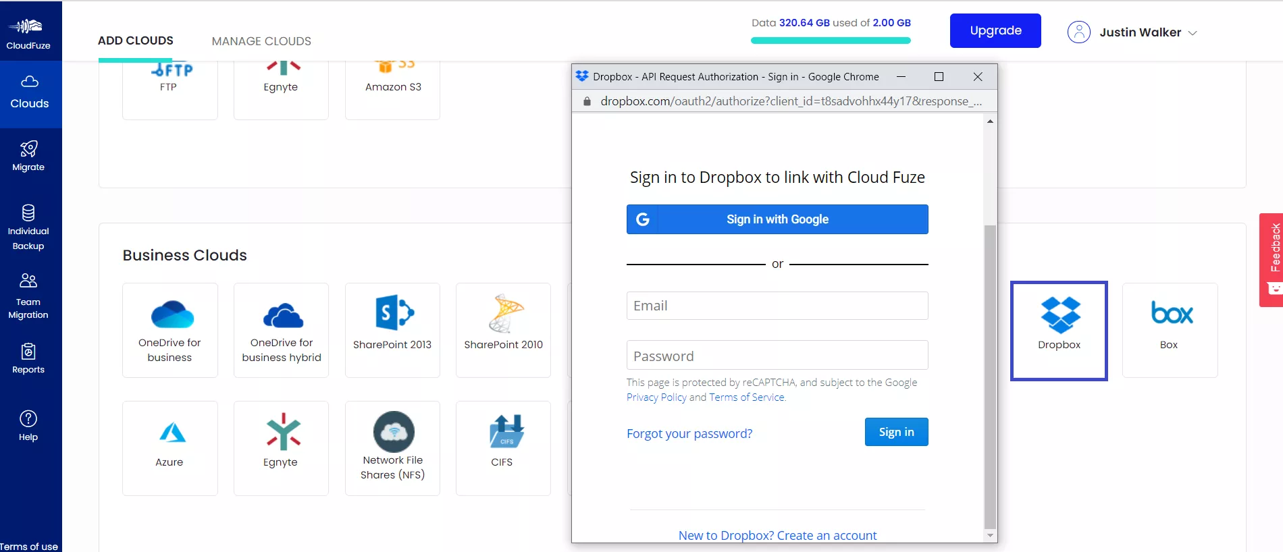Open the Migrate section in sidebar

(28, 156)
